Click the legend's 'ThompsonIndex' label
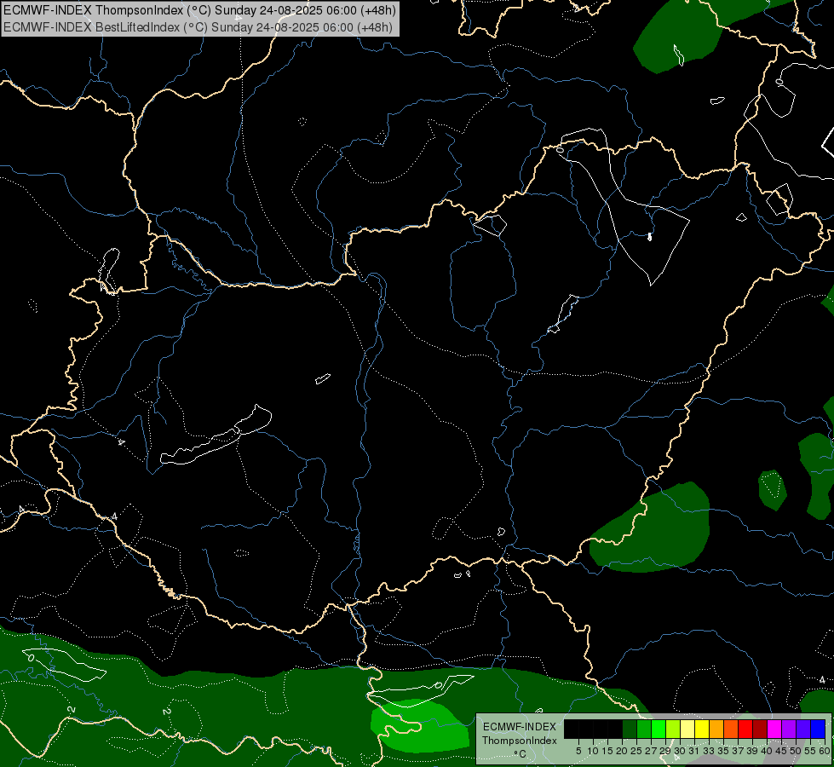834x767 pixels. click(x=520, y=741)
